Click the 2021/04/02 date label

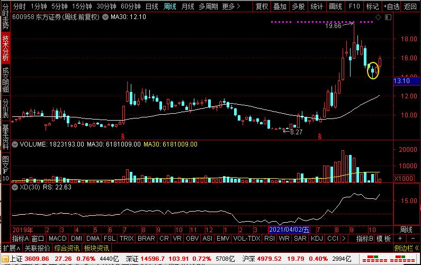(289, 230)
